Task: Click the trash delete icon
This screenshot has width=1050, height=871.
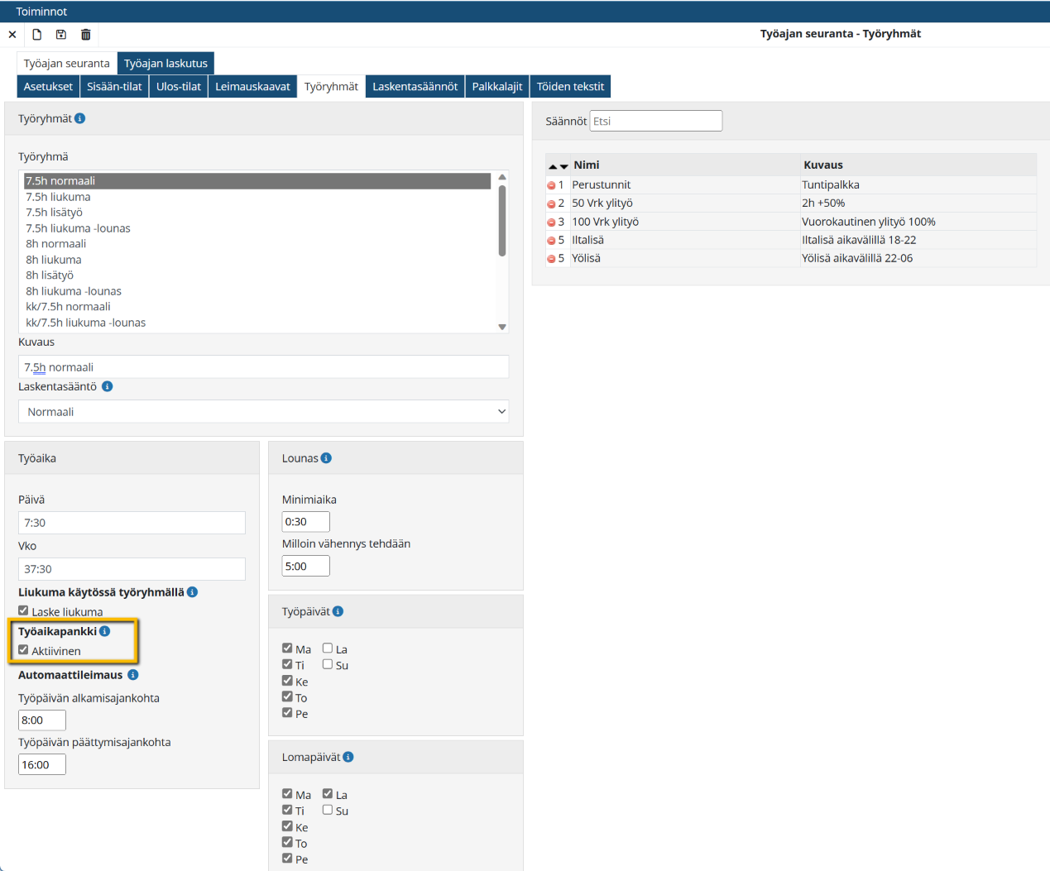Action: click(x=86, y=35)
